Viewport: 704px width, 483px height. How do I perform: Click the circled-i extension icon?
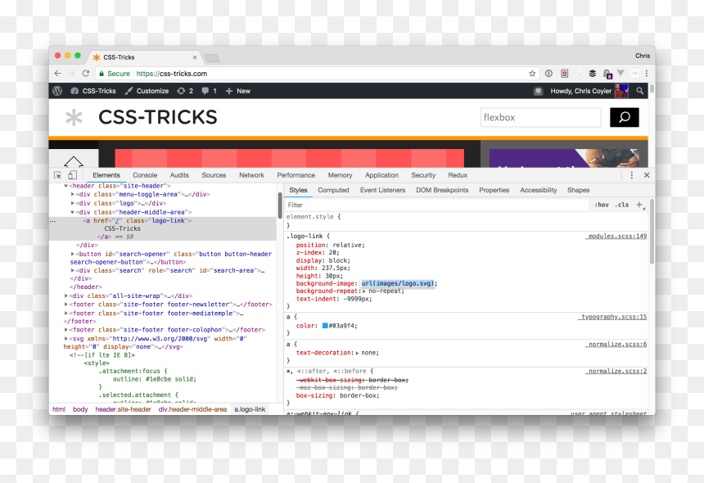tap(548, 74)
